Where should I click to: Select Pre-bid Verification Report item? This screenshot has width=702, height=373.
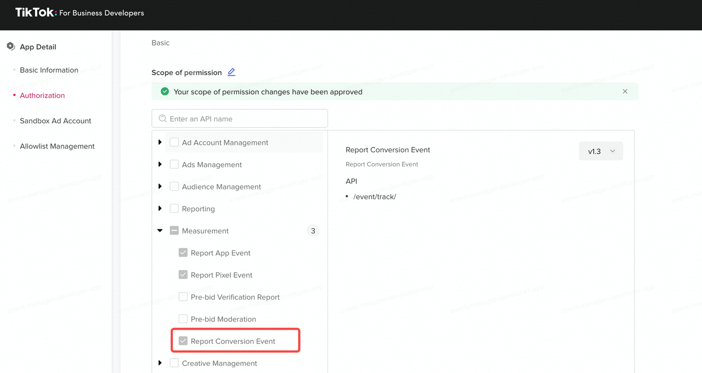[x=235, y=297]
